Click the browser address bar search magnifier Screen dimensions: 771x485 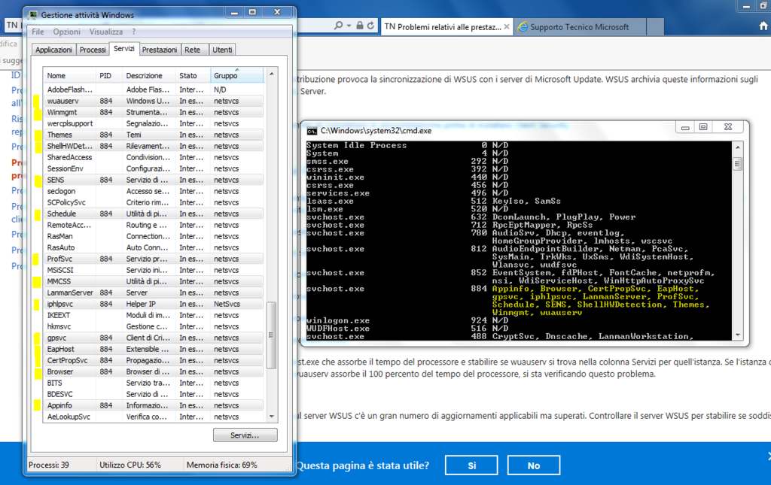pos(338,26)
